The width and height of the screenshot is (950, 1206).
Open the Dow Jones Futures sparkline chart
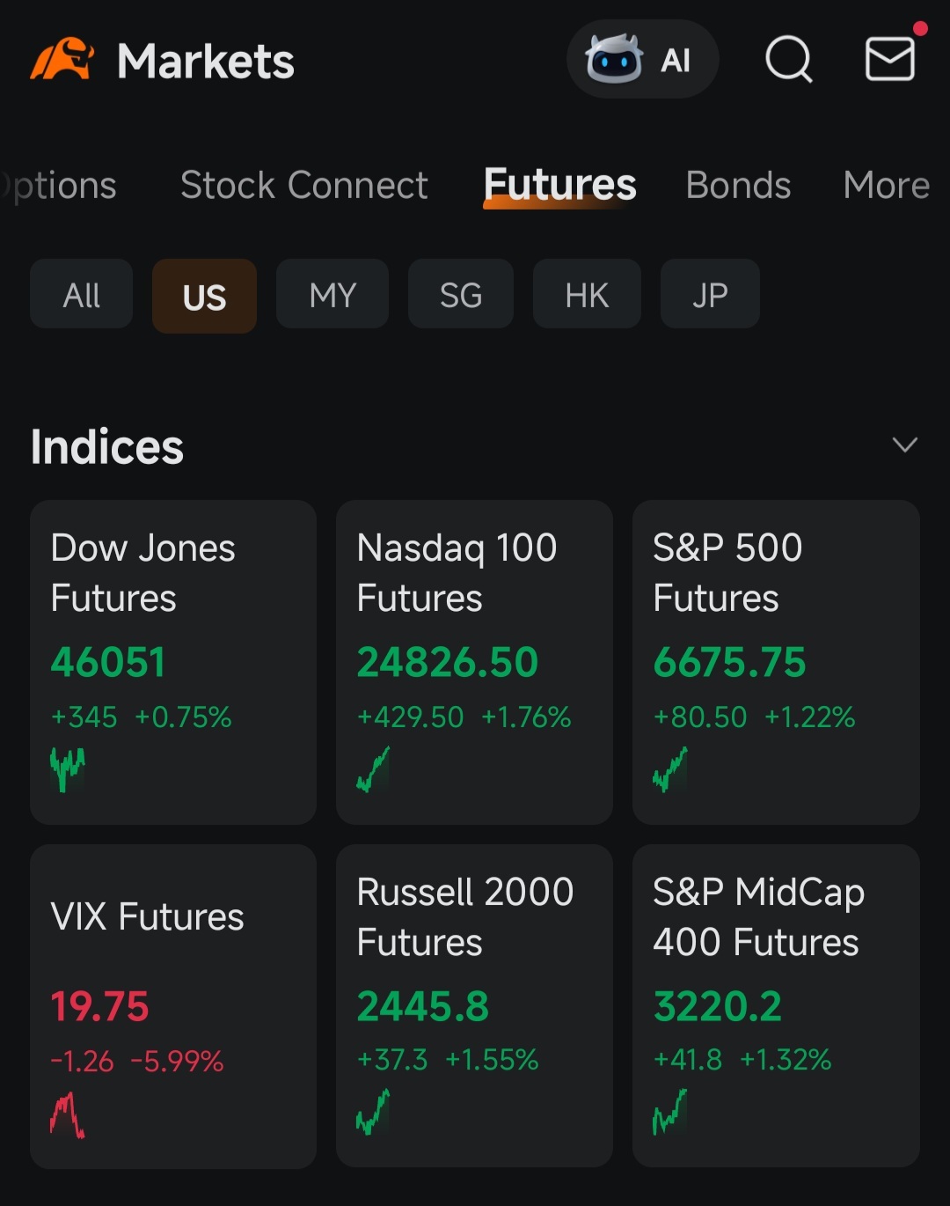68,768
